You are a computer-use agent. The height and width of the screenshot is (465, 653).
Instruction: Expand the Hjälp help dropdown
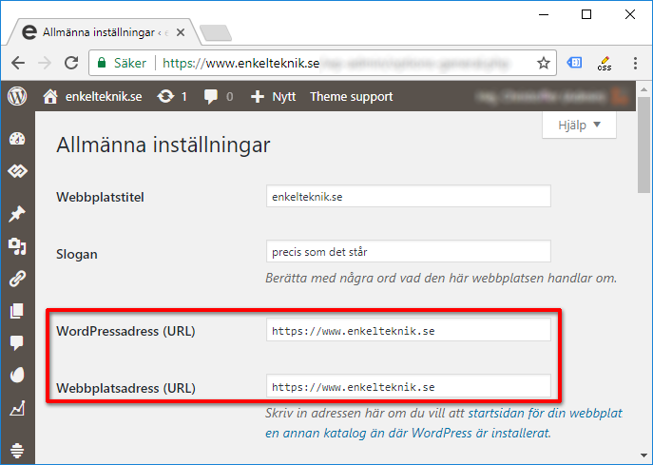pyautogui.click(x=578, y=125)
